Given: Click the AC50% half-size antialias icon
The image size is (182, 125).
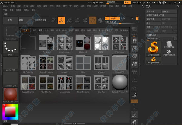Looking at the screenshot, I should click(134, 64).
